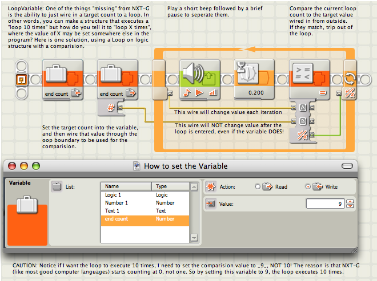Click the Type column header
Screen dimensions: 377x281
click(170, 186)
